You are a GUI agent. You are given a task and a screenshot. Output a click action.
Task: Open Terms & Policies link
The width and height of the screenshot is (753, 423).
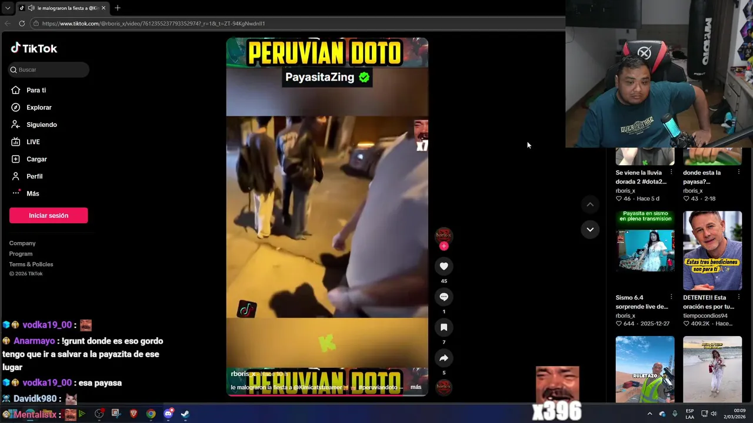[31, 264]
